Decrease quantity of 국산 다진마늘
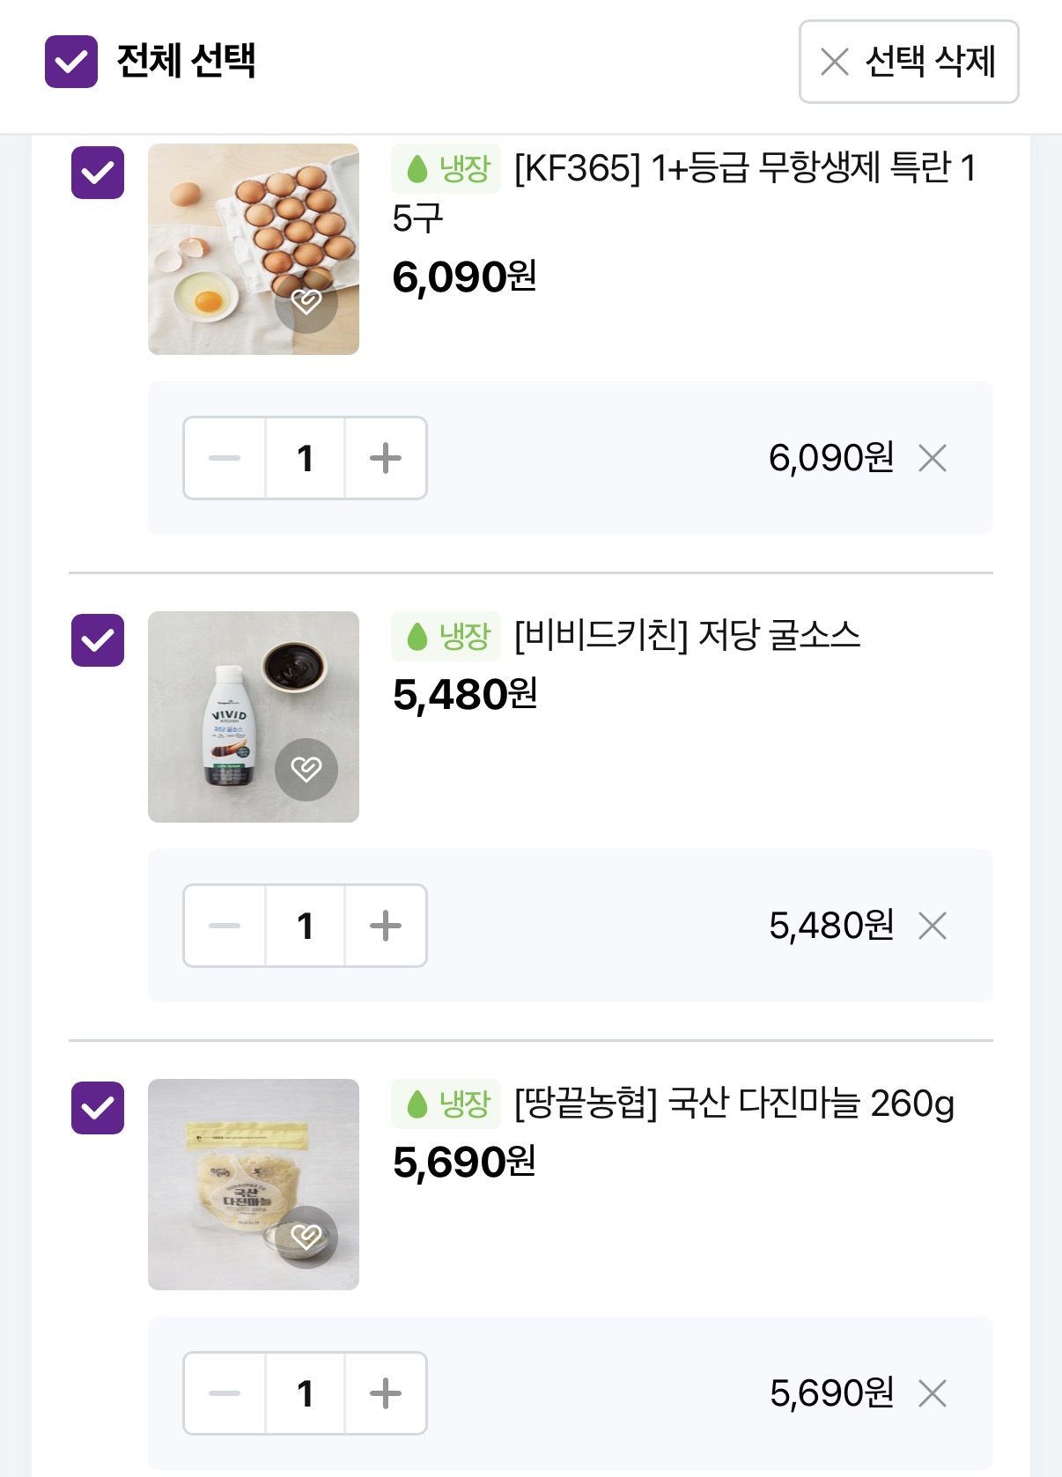1062x1477 pixels. [225, 1393]
